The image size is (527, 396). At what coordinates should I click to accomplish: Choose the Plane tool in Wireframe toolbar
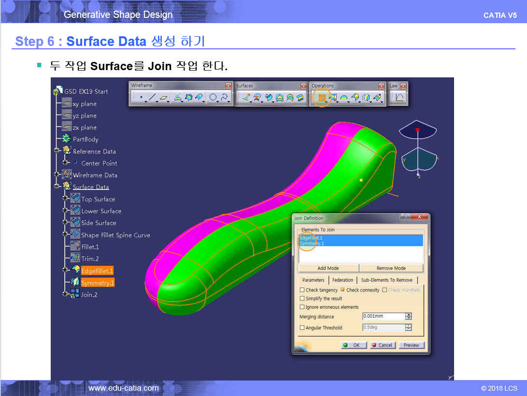(x=165, y=98)
